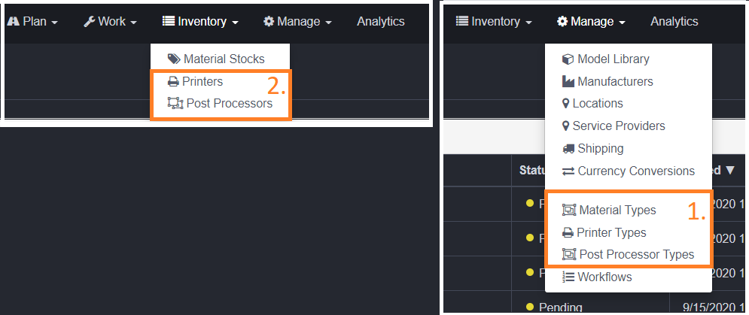This screenshot has width=749, height=315.
Task: Expand the Plan dropdown menu
Action: coord(32,22)
